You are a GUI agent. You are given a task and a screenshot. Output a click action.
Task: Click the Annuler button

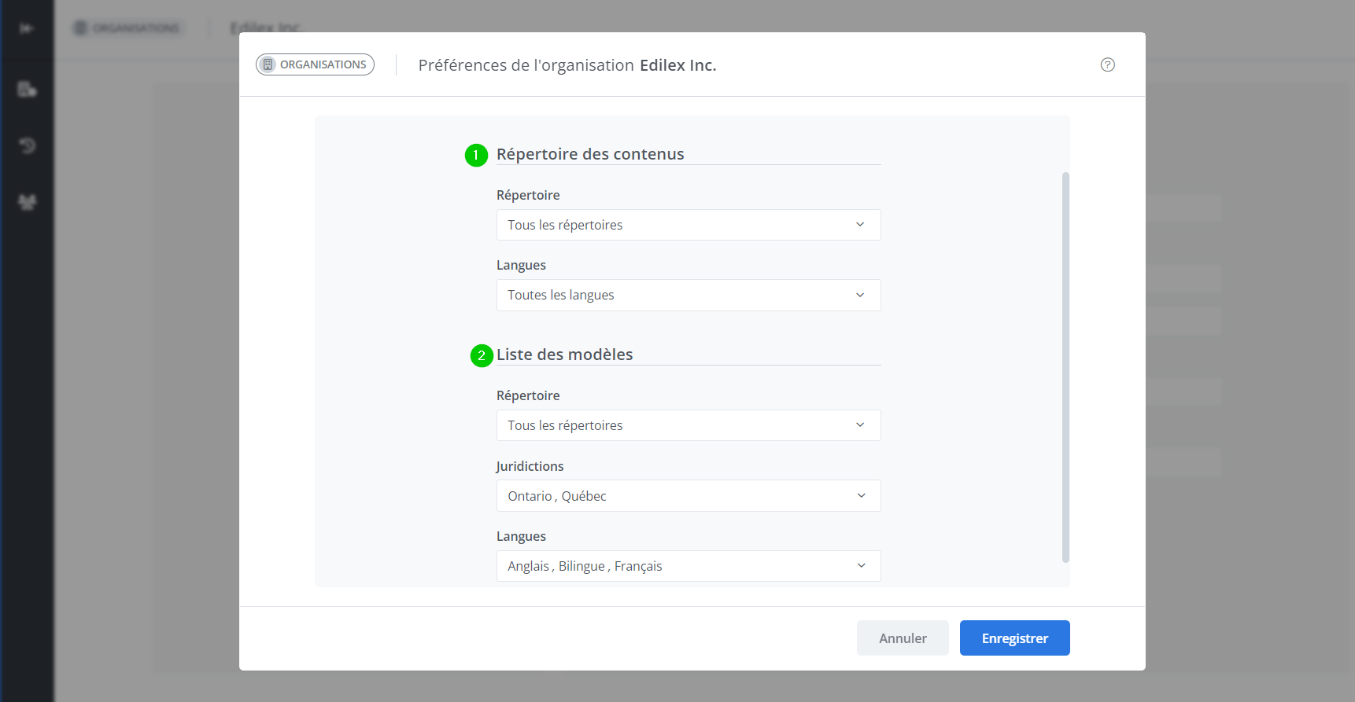903,638
